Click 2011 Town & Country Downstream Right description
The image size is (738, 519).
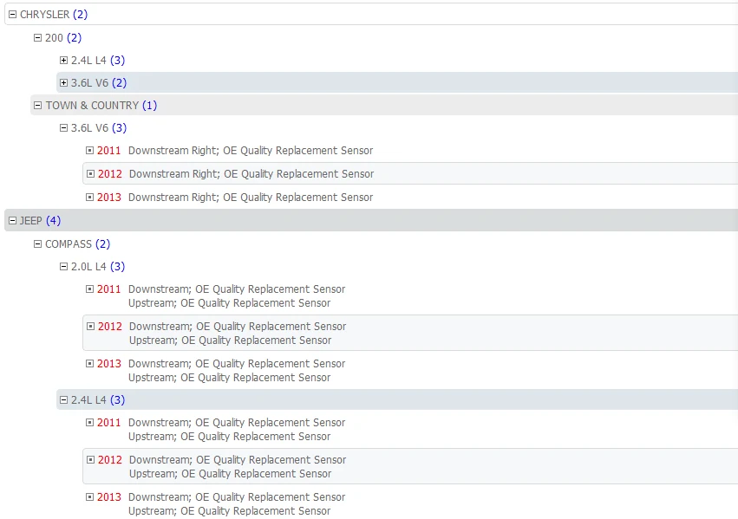coord(251,151)
